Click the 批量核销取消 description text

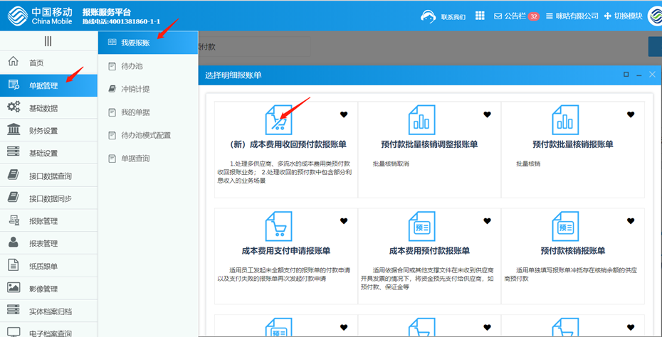(391, 164)
